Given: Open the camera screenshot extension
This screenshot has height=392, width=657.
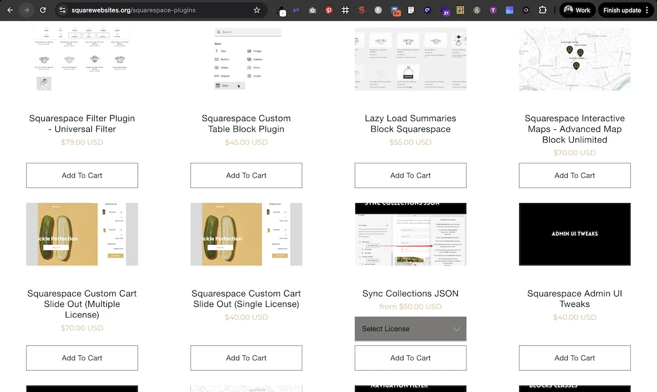Looking at the screenshot, I should coord(312,10).
